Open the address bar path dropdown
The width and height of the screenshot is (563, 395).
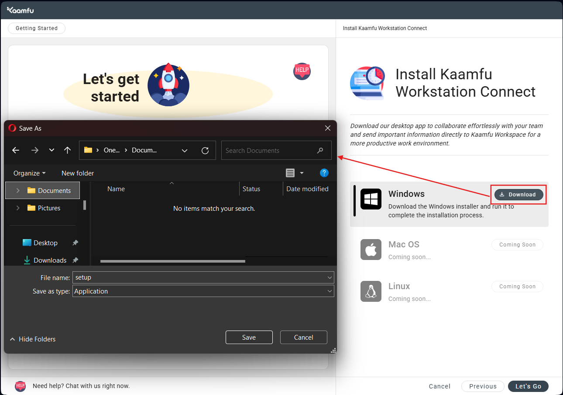coord(185,151)
